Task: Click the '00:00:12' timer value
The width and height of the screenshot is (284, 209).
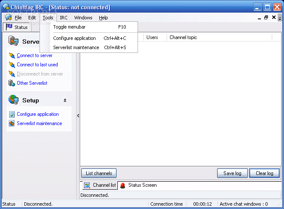Action: click(x=202, y=204)
